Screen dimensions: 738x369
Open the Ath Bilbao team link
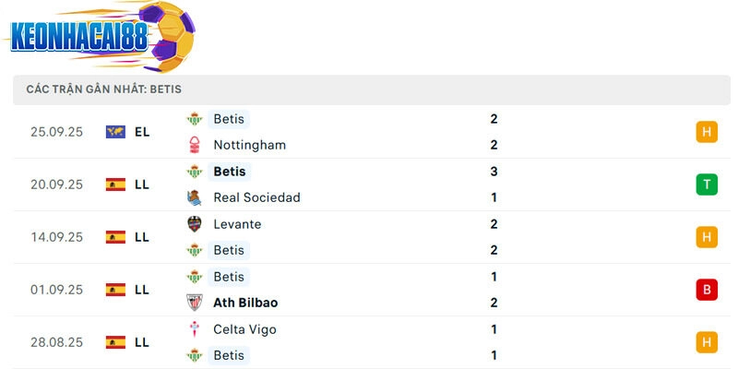[x=245, y=303]
